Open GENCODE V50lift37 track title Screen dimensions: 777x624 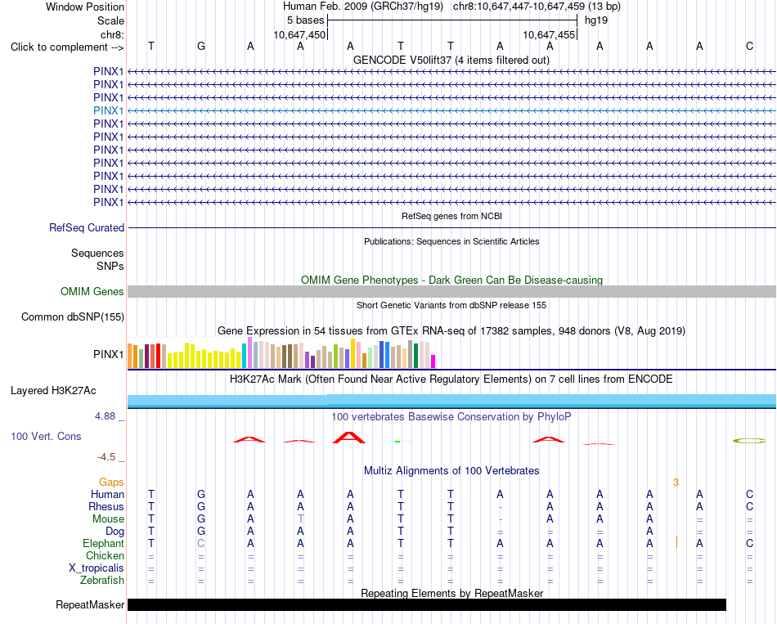pos(451,60)
